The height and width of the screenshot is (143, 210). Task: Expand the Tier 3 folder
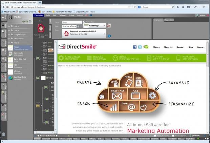[x=9, y=43]
